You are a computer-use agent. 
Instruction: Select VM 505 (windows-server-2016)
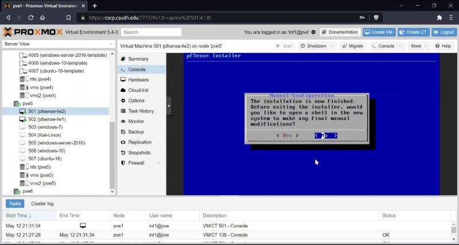[52, 143]
